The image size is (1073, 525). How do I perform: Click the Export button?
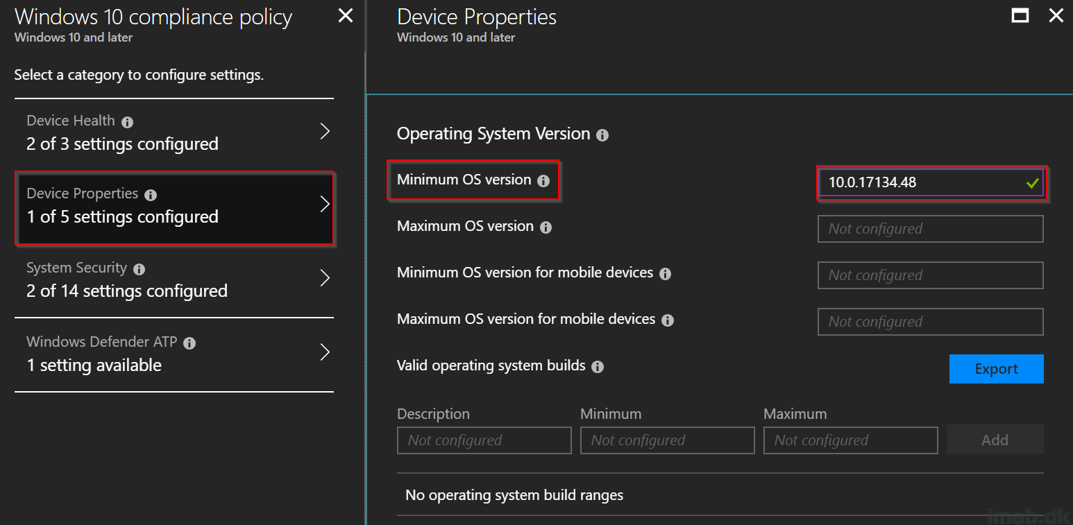(x=996, y=369)
